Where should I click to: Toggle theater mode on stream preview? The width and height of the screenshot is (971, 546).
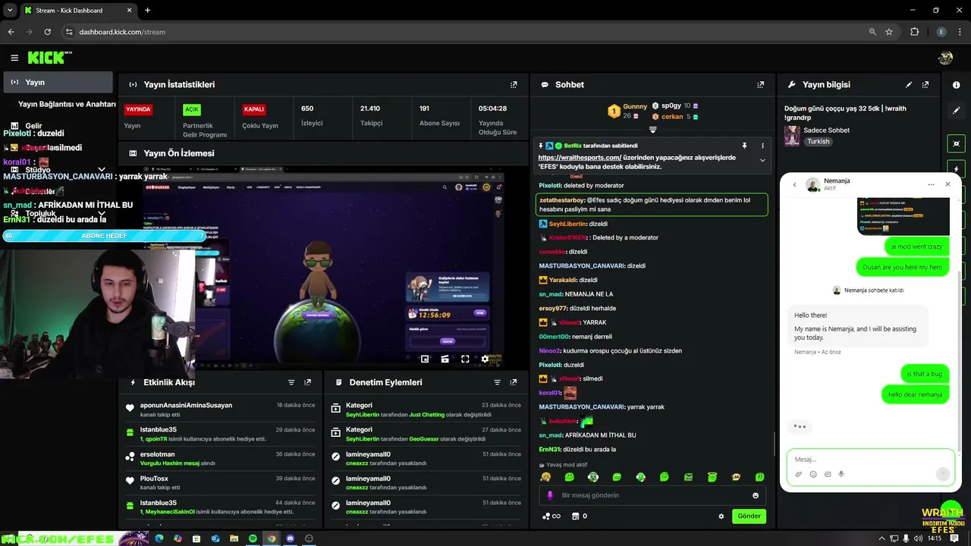click(x=445, y=359)
